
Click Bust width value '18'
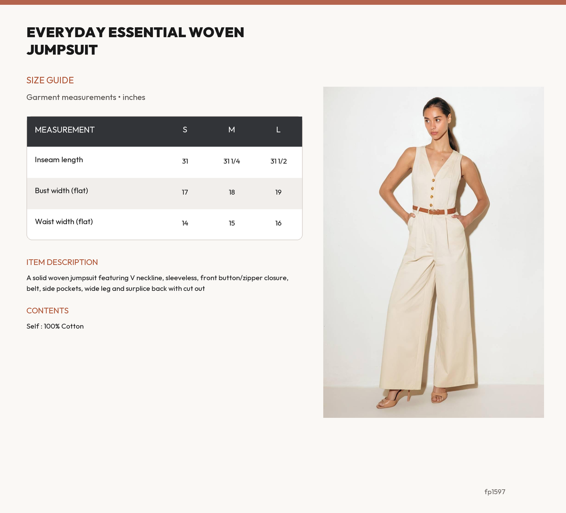coord(232,192)
